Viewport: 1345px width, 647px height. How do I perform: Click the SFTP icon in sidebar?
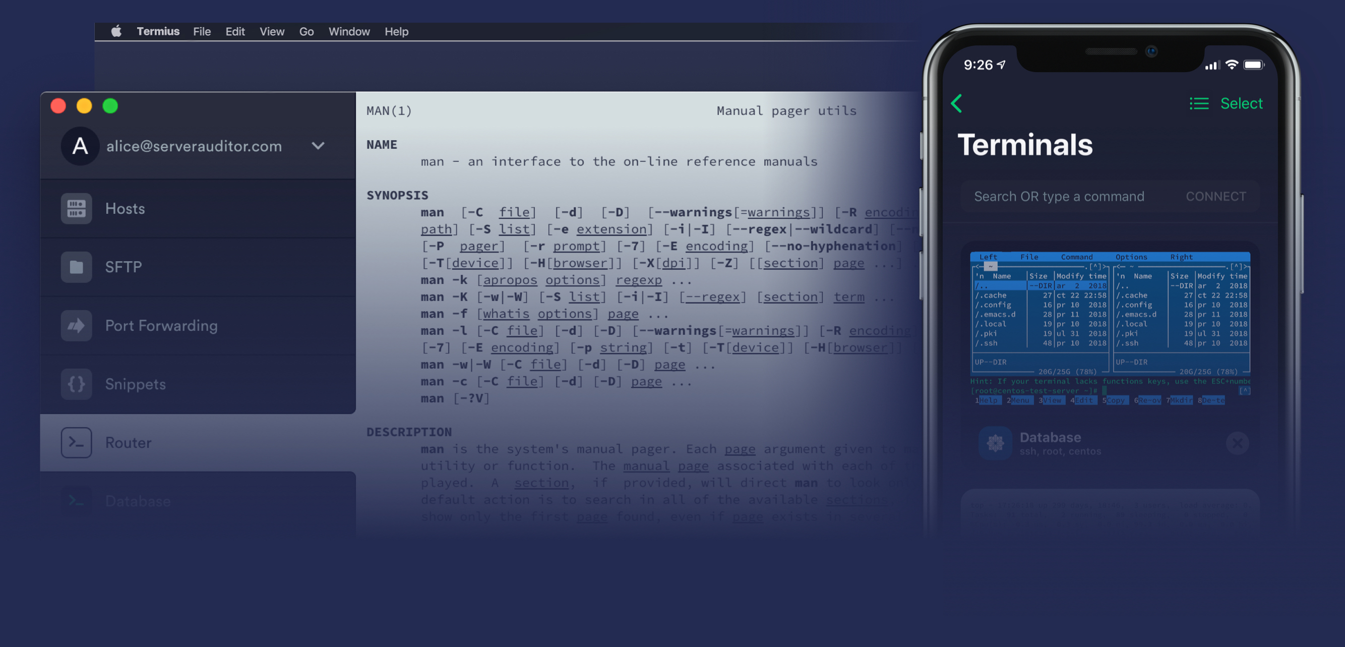point(76,266)
